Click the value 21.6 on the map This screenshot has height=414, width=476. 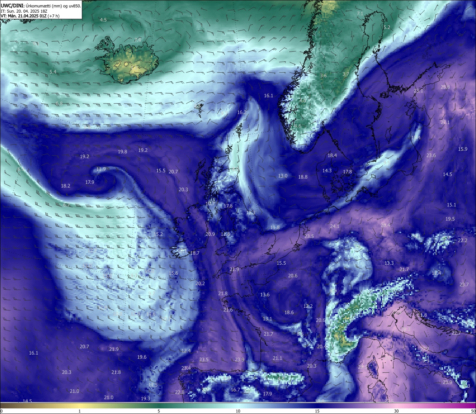pyautogui.click(x=228, y=310)
